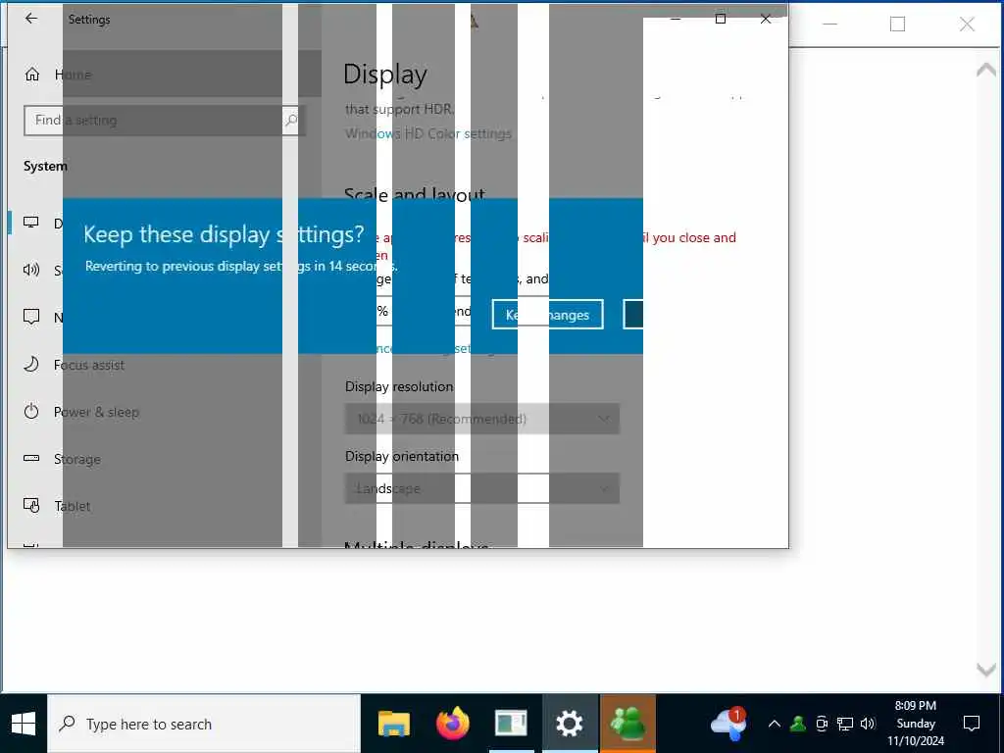The image size is (1004, 753).
Task: Open the Display resolution dropdown
Action: point(482,419)
